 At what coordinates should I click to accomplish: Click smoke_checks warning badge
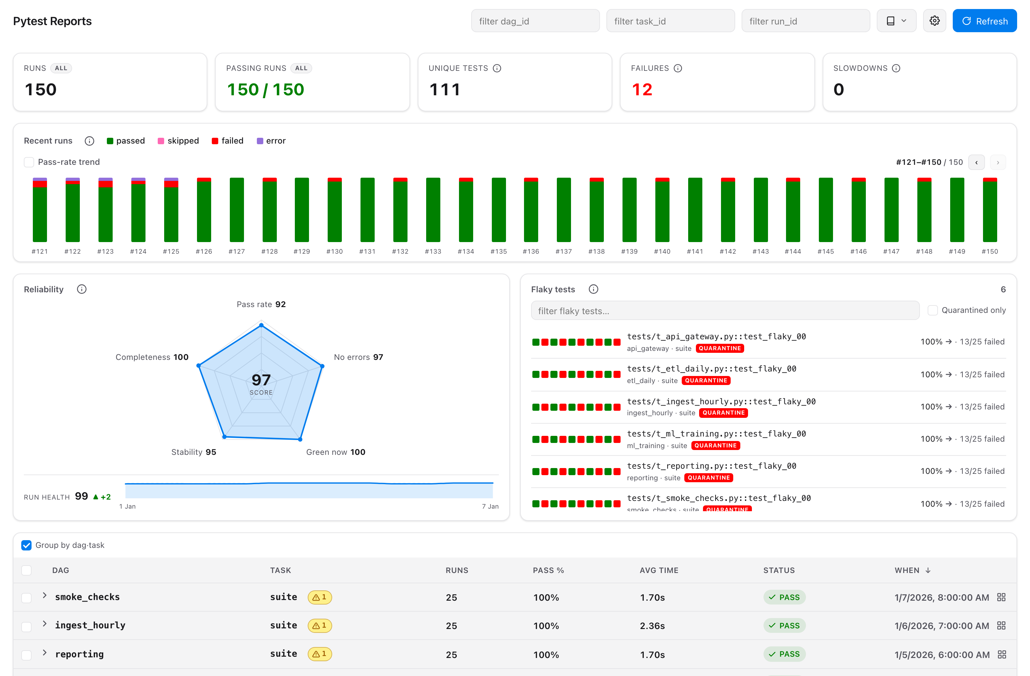coord(319,597)
